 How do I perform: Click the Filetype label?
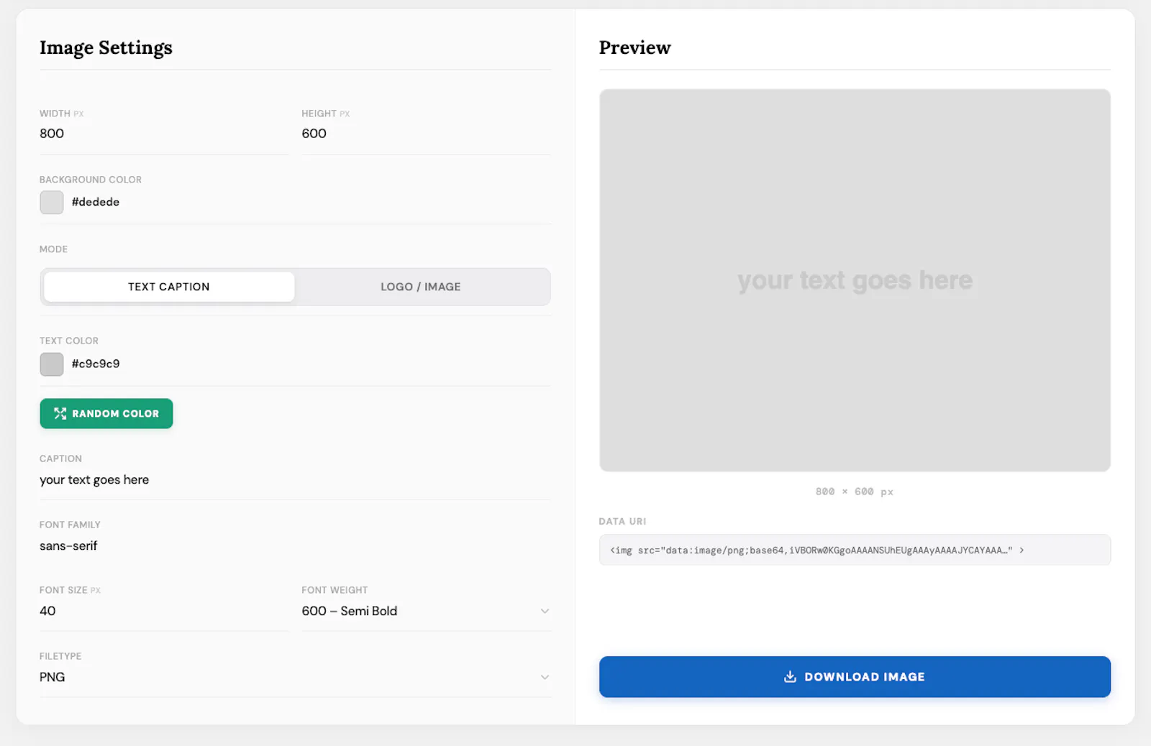click(x=60, y=656)
